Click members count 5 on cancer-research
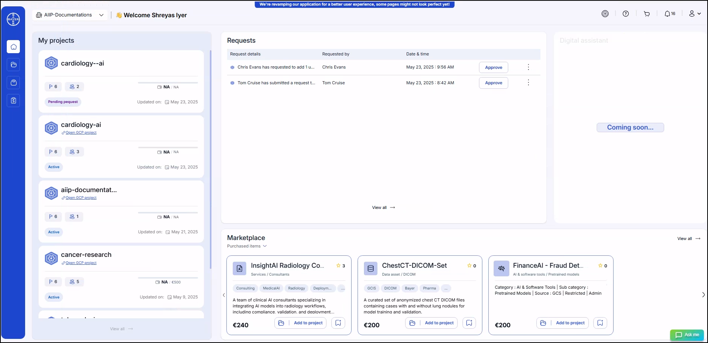The width and height of the screenshot is (708, 343). click(75, 282)
